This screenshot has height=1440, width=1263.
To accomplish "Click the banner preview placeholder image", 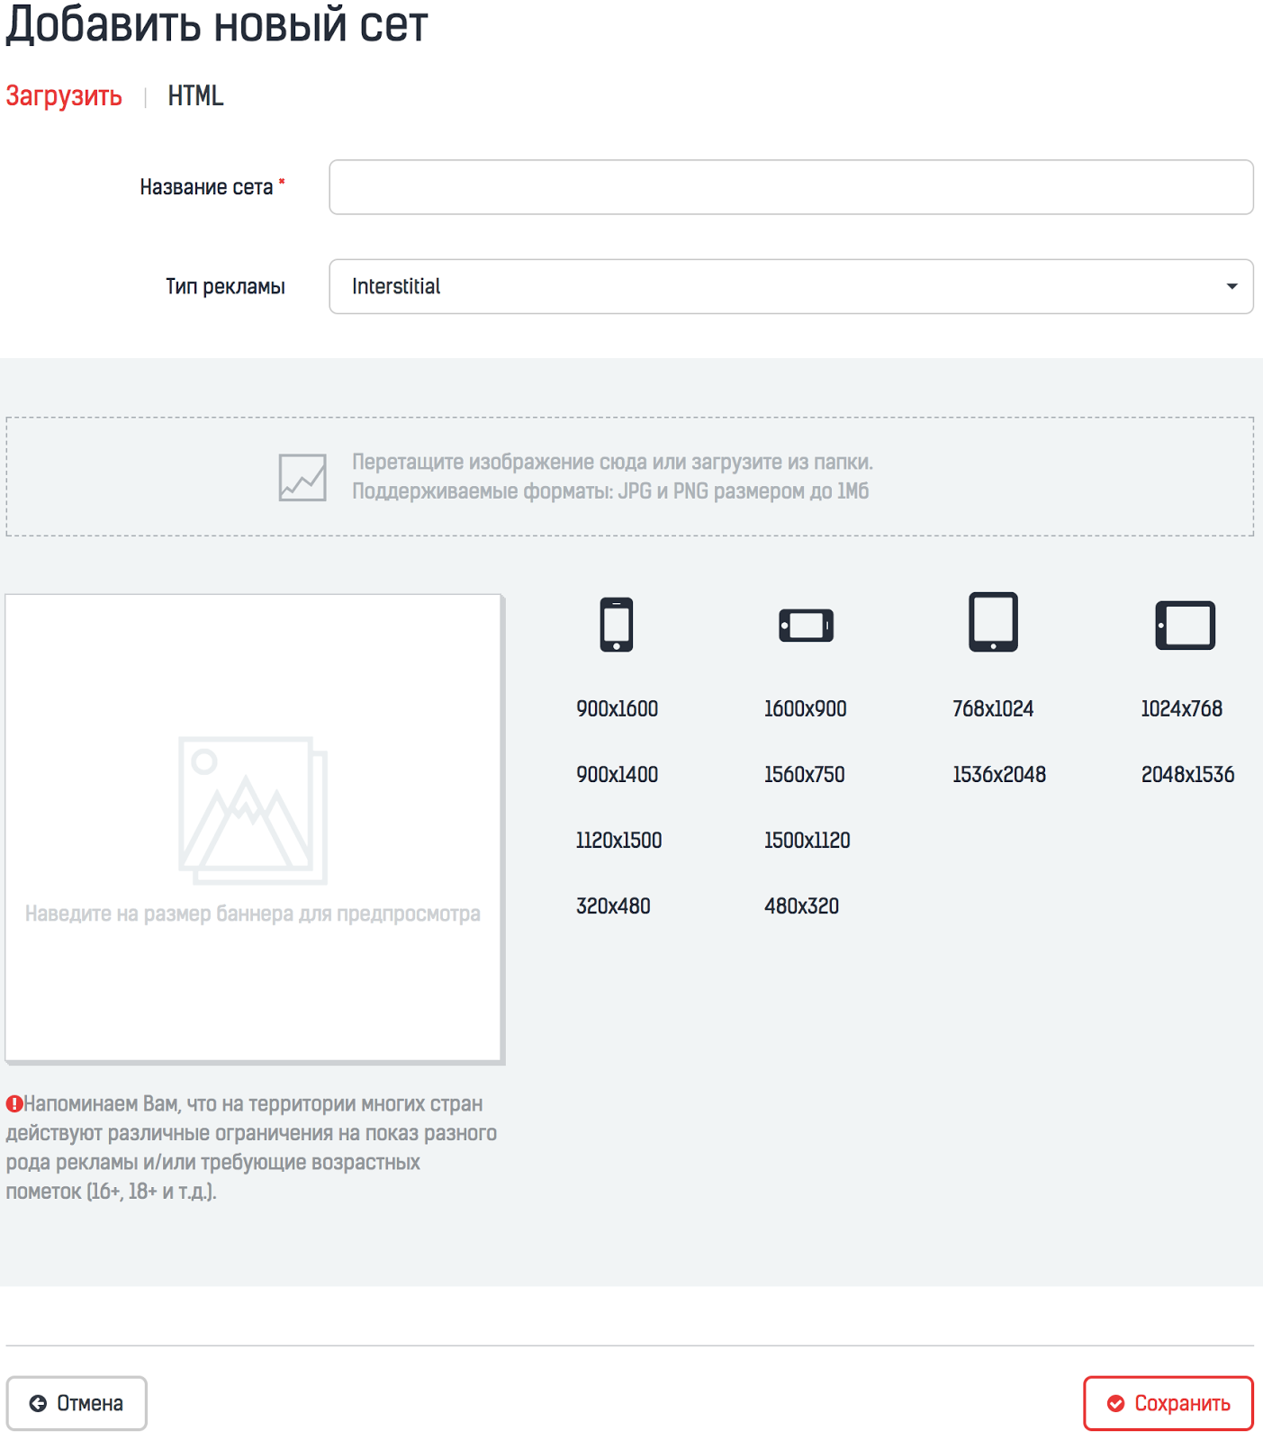I will coord(253,810).
